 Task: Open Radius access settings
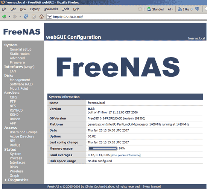click(x=15, y=145)
